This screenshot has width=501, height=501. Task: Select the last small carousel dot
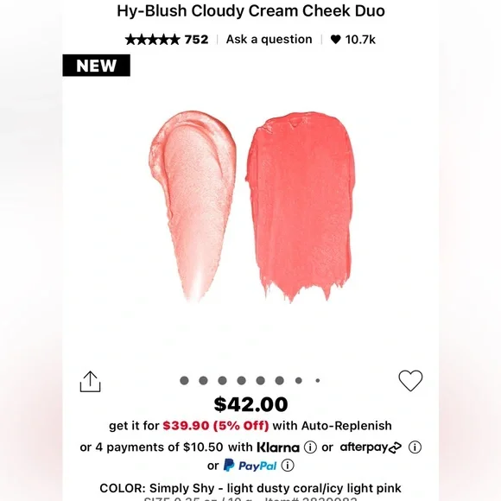click(318, 381)
